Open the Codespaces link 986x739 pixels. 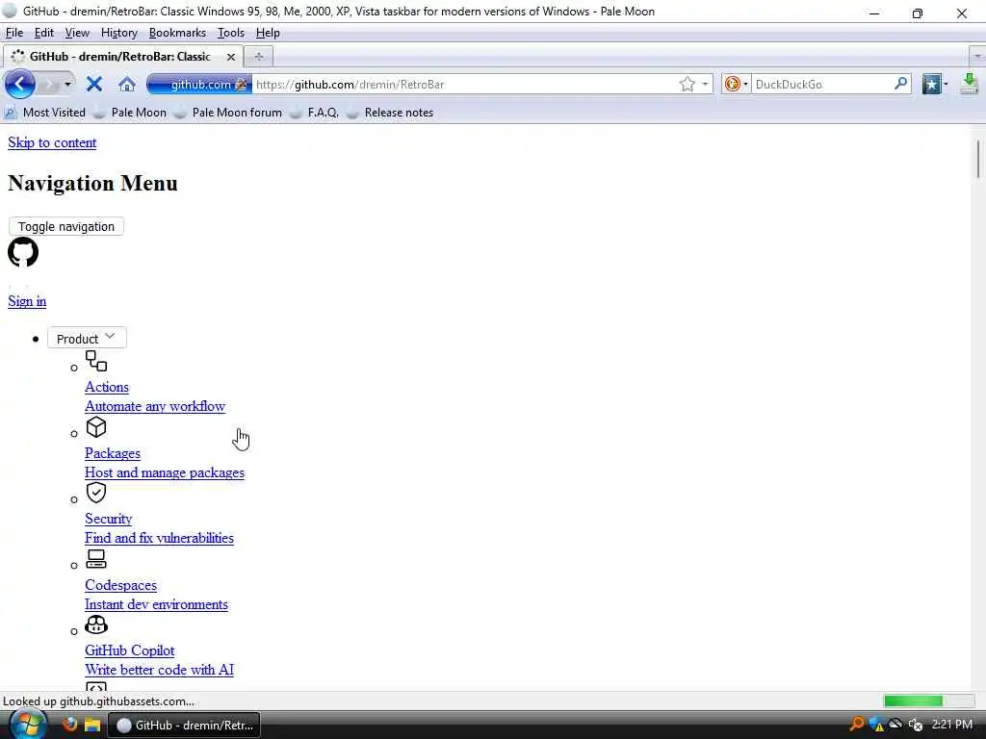[x=120, y=585]
